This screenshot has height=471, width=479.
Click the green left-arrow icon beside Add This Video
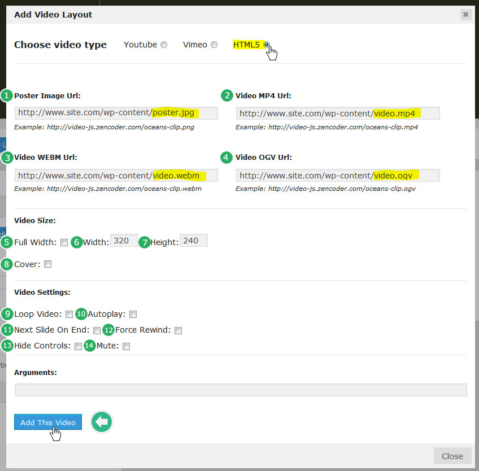point(102,422)
